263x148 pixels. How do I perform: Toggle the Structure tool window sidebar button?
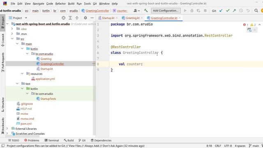pos(3,104)
